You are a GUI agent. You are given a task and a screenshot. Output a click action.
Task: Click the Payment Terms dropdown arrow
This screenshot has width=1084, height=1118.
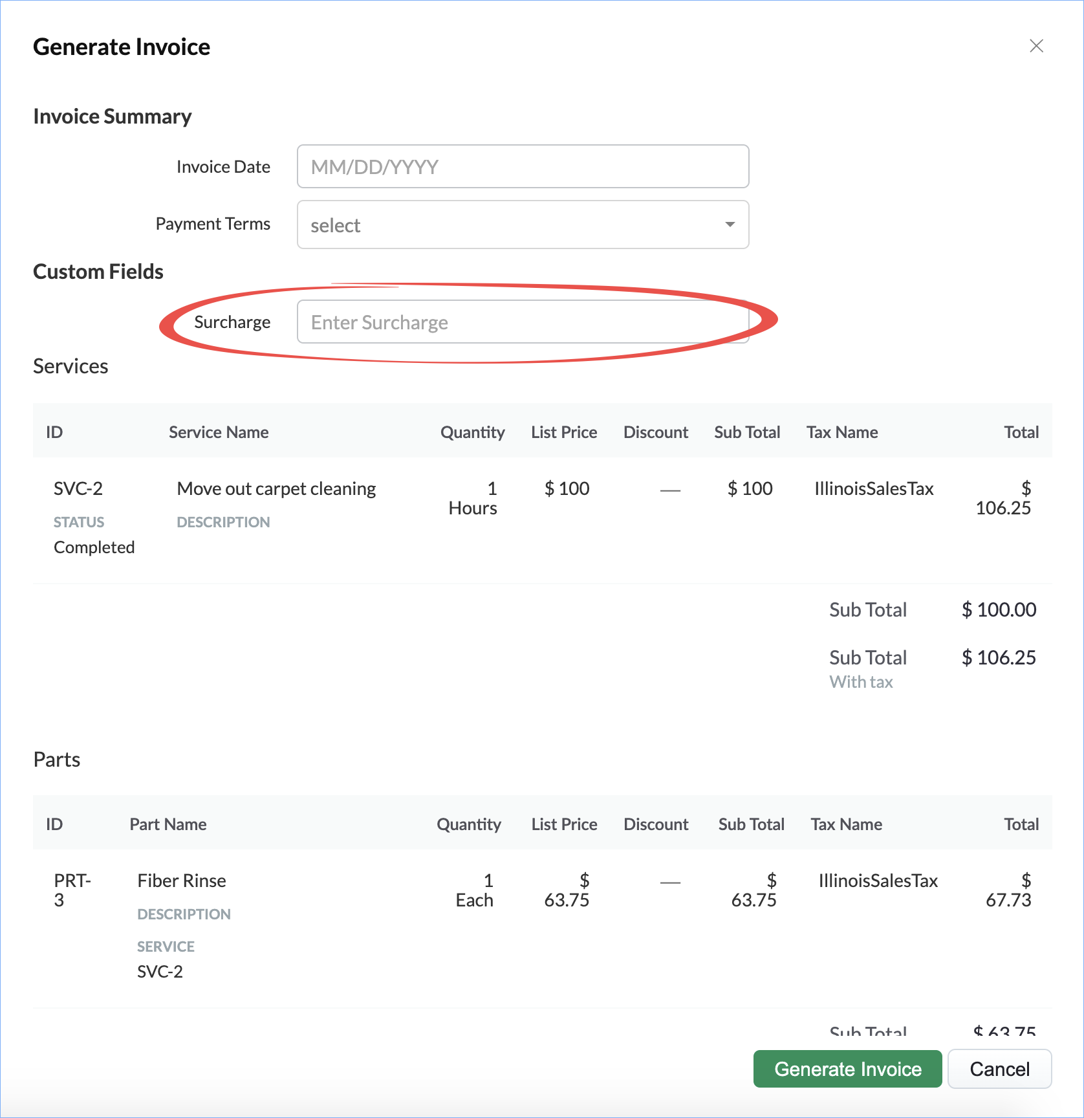730,225
